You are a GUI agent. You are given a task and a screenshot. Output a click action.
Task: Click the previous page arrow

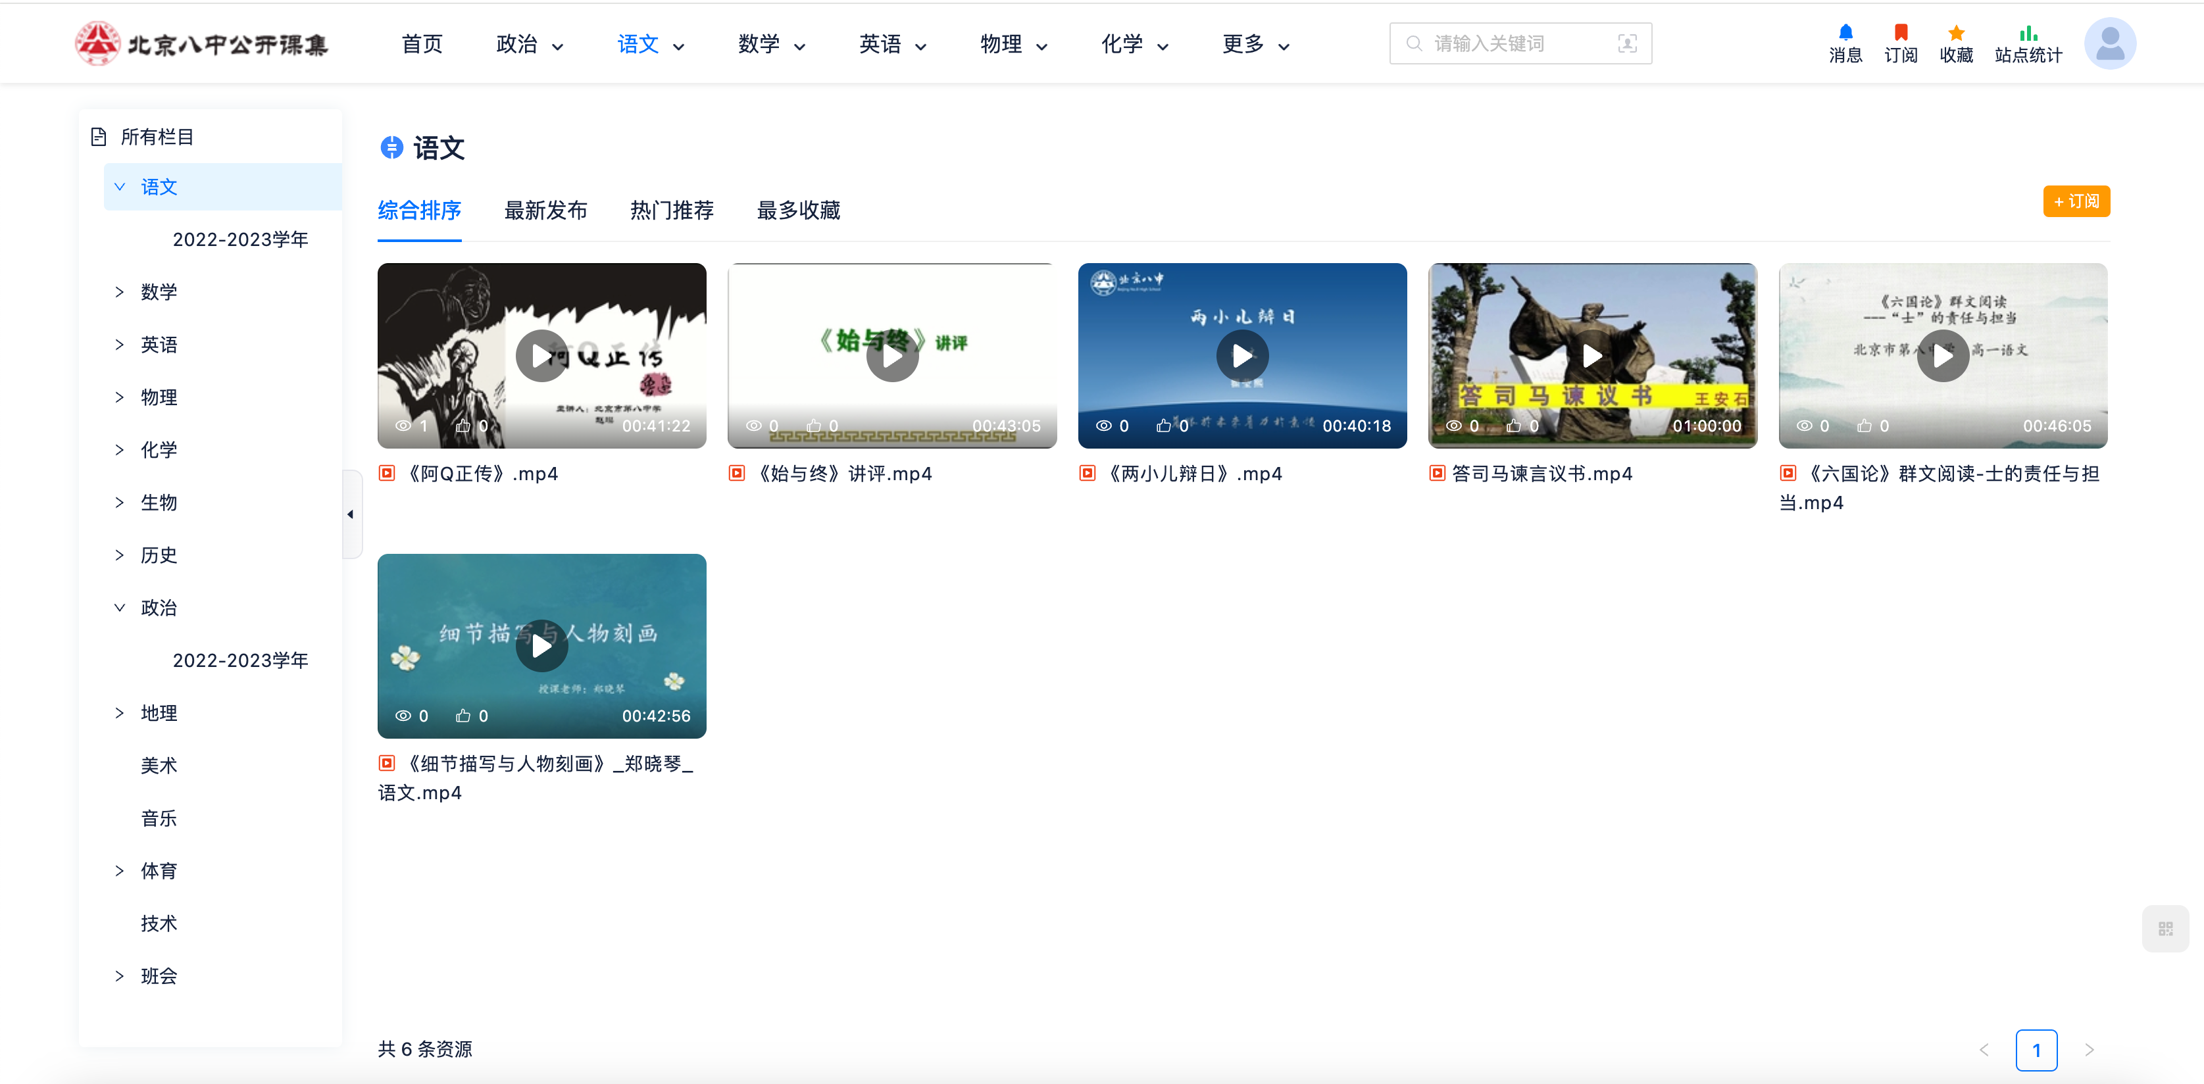pos(1983,1050)
